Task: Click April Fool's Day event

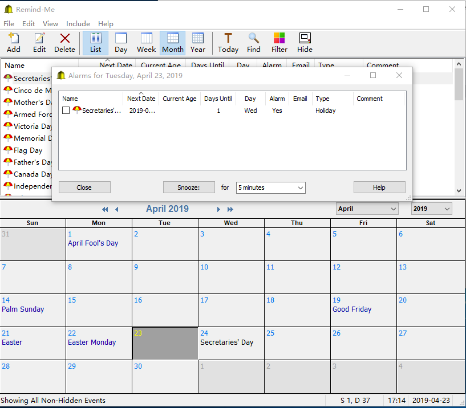Action: pyautogui.click(x=93, y=243)
